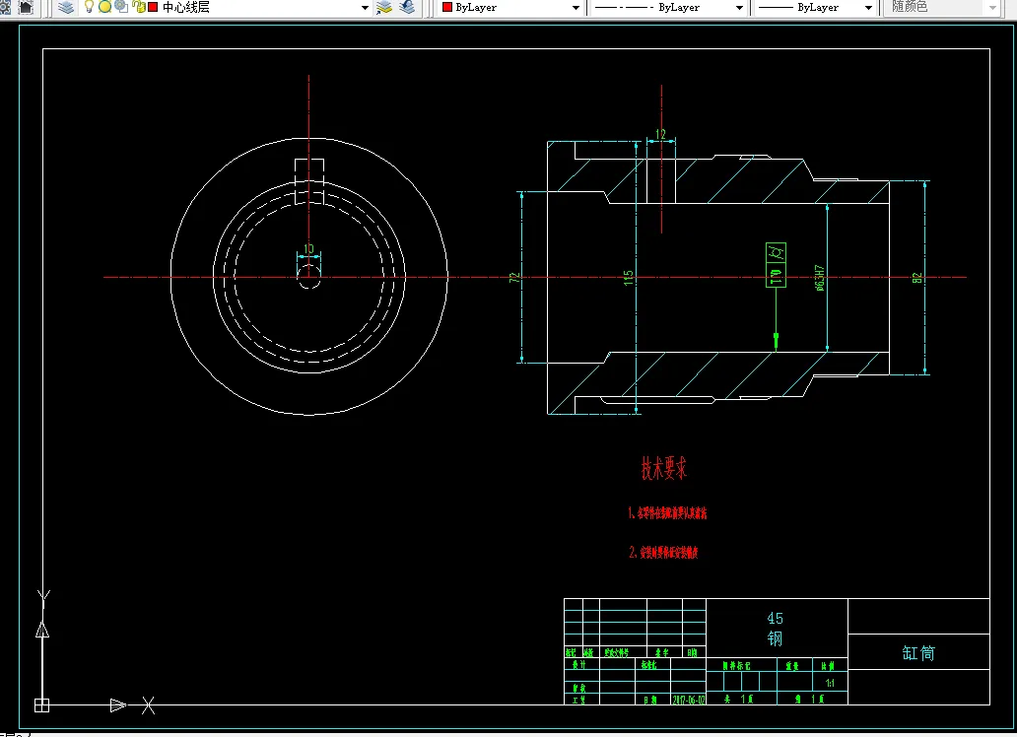
Task: Select the 2017-06-02 date in title block
Action: pyautogui.click(x=689, y=700)
